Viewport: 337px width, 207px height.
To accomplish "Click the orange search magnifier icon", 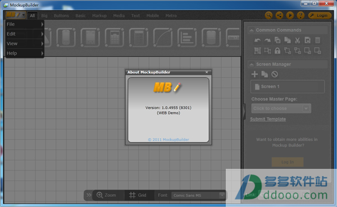I will coord(268,15).
